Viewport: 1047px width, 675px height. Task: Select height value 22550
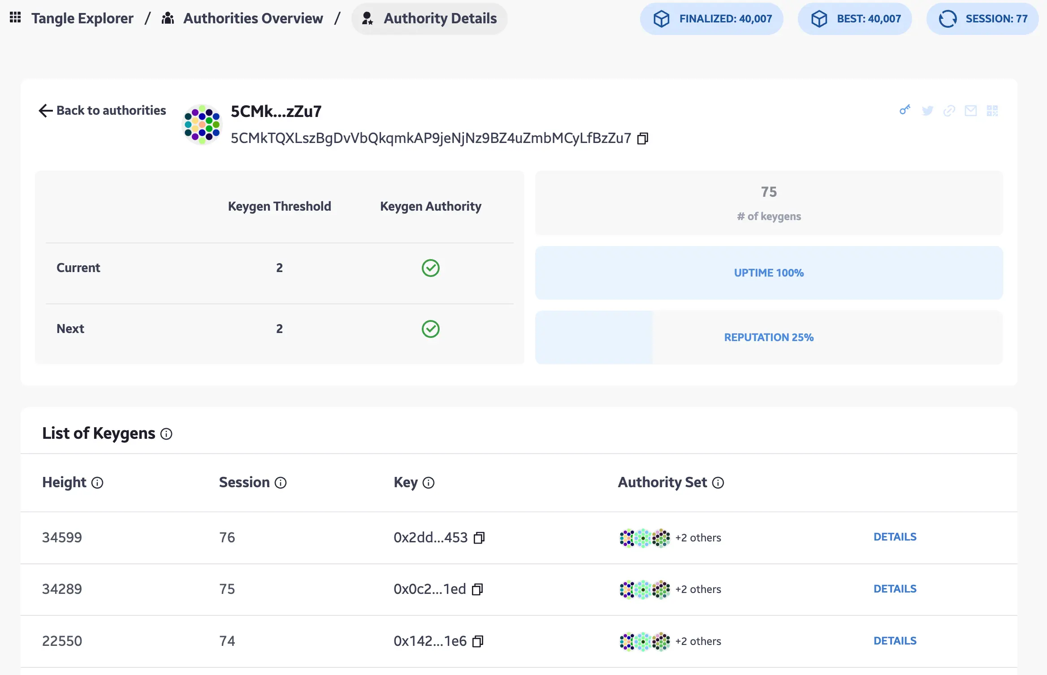(62, 641)
